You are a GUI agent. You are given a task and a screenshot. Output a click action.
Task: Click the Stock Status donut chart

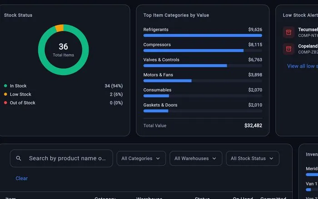click(64, 50)
